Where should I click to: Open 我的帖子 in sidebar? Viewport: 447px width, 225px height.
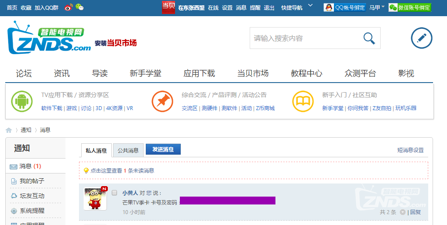click(x=32, y=181)
